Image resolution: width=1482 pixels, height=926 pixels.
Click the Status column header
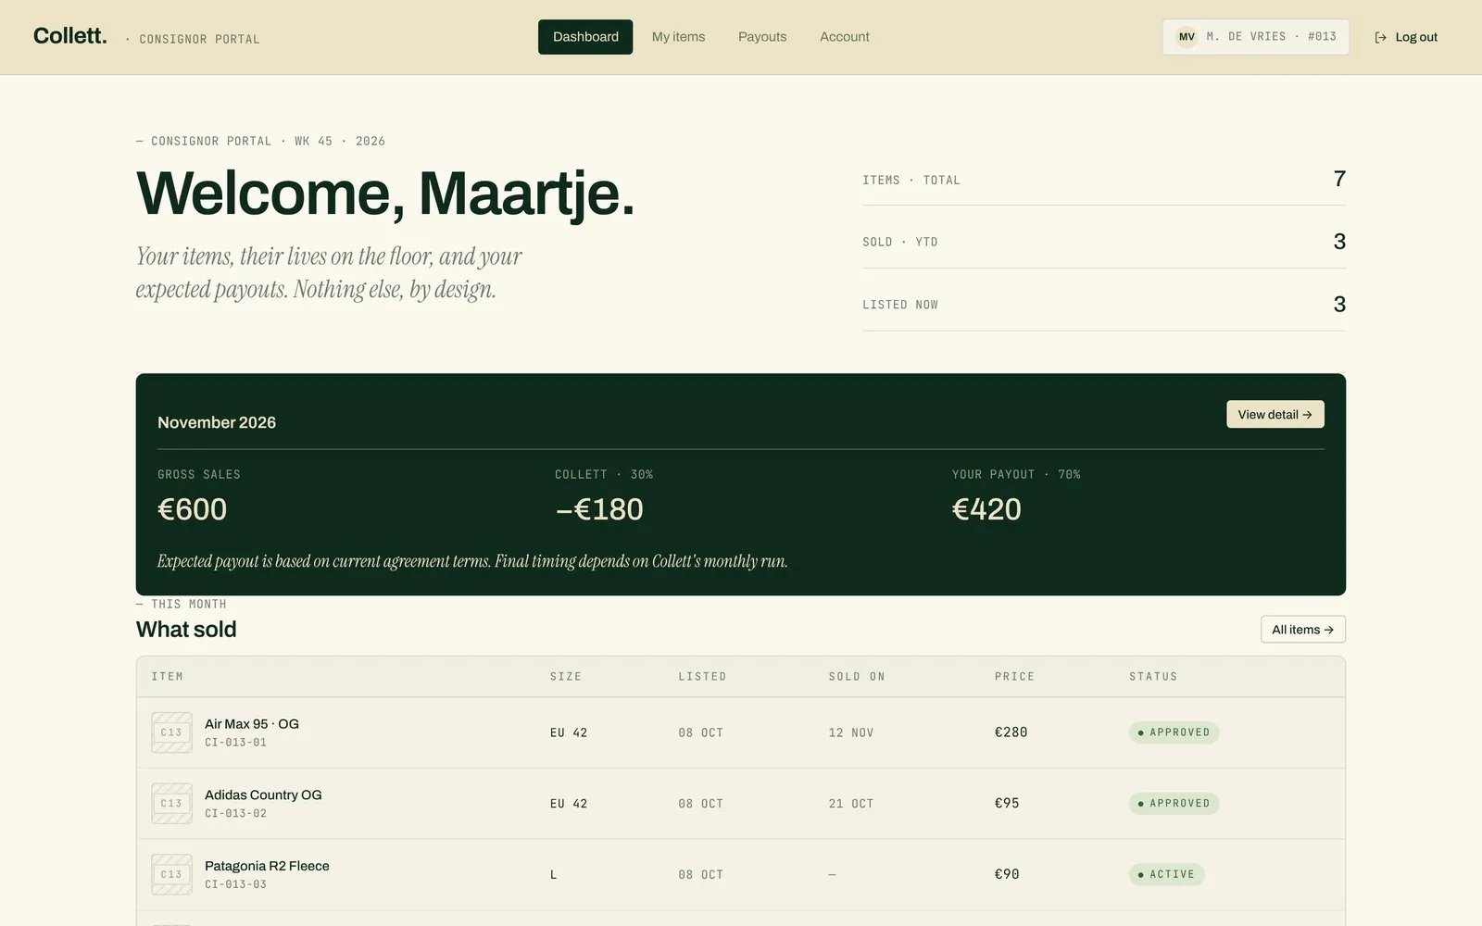pyautogui.click(x=1153, y=677)
